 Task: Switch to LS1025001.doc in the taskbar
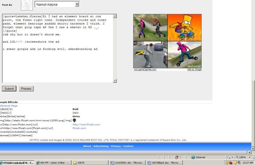[x=127, y=162]
